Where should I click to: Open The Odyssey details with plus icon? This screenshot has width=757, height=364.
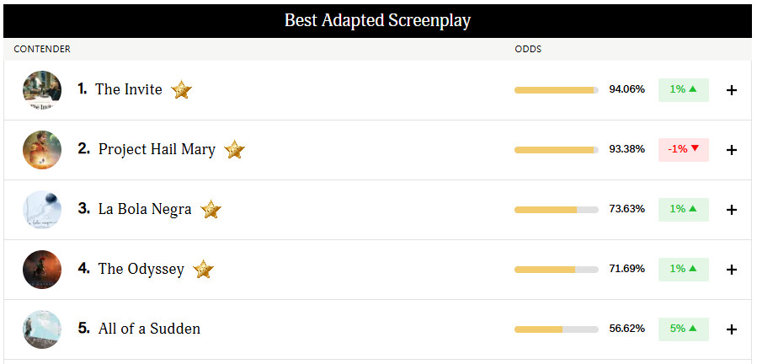732,270
